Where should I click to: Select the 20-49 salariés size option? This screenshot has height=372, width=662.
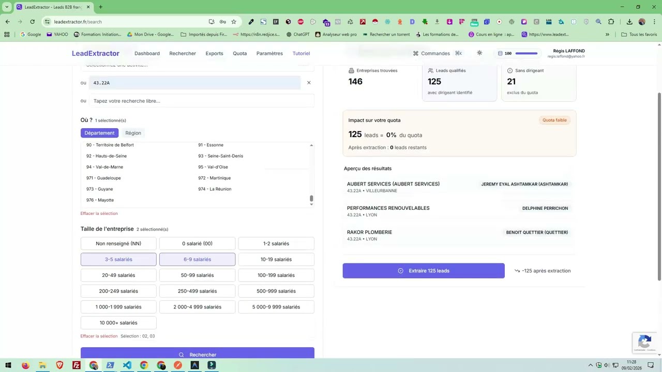(118, 275)
